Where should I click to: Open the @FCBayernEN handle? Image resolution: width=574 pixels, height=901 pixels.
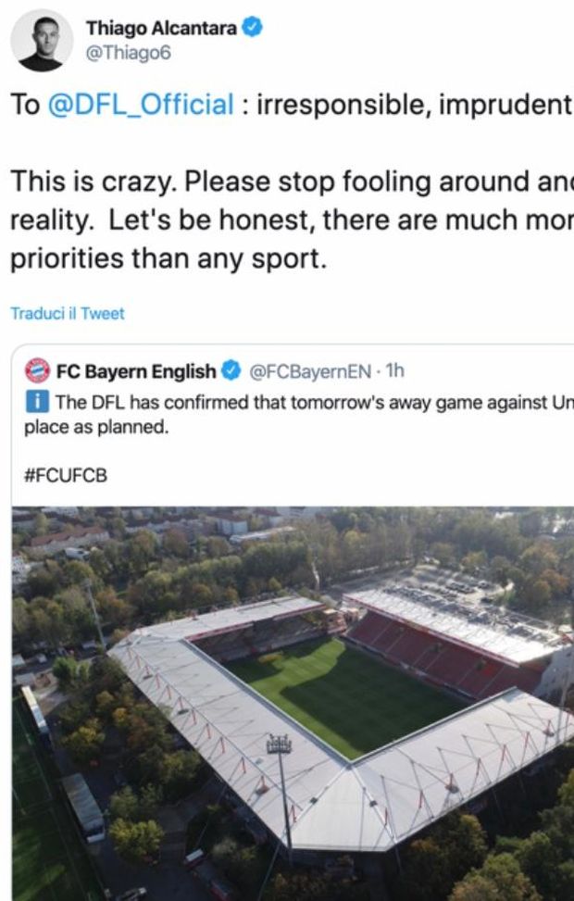tap(307, 371)
